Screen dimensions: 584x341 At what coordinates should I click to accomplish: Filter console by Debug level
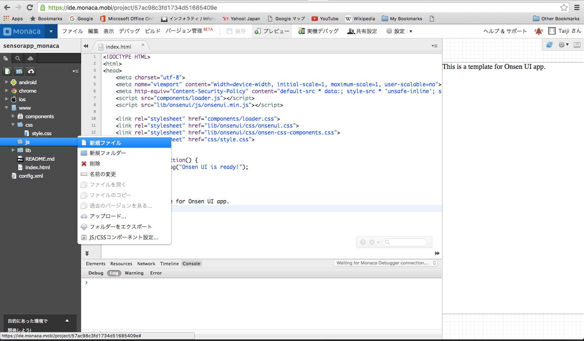[x=96, y=273]
